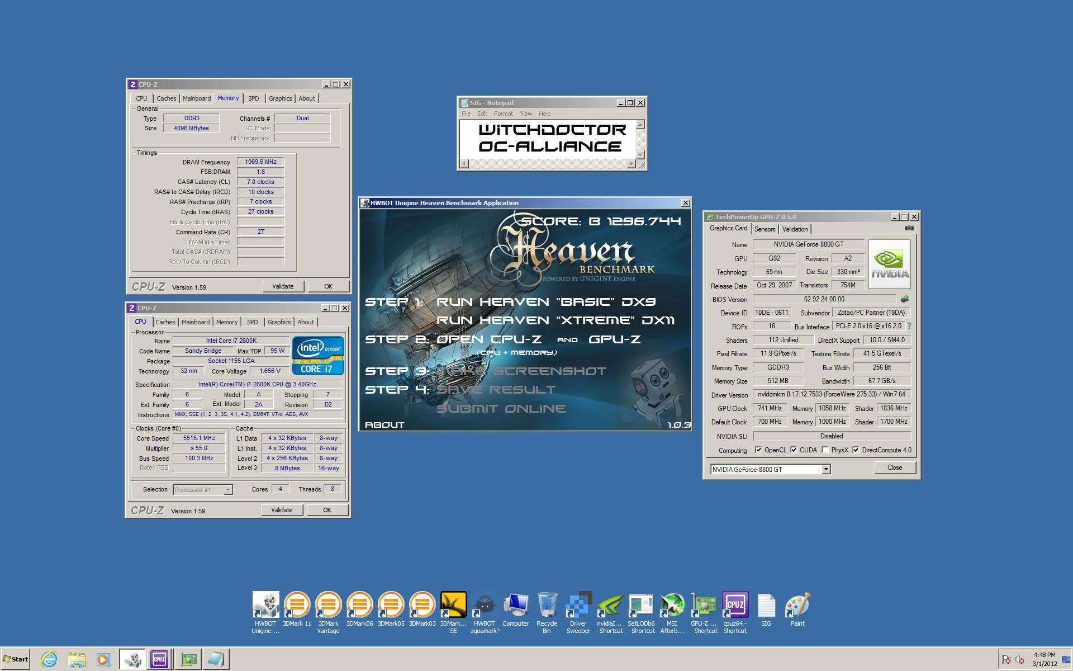Click the tray volume muted icon
Viewport: 1073px width, 671px height.
[x=1020, y=659]
